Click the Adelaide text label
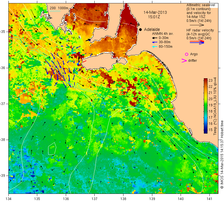 [x=152, y=29]
